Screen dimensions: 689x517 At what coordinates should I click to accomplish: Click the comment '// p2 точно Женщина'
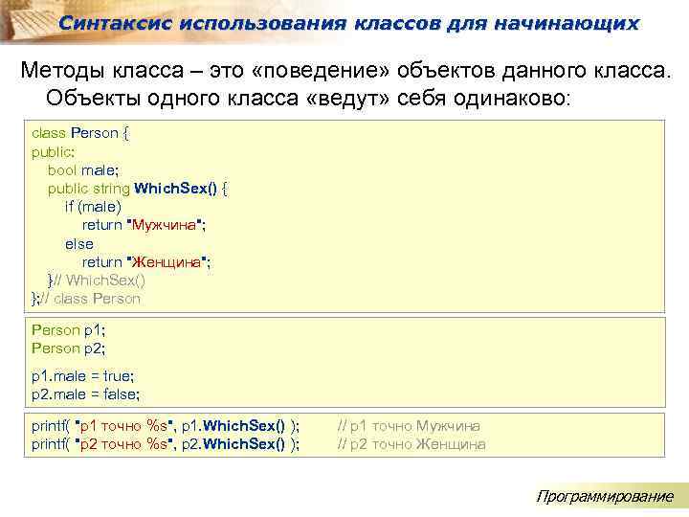pyautogui.click(x=411, y=444)
